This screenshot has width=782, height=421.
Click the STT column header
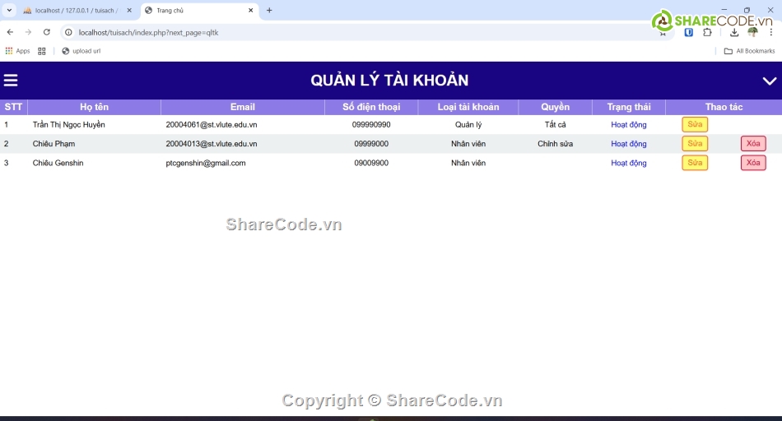click(13, 107)
